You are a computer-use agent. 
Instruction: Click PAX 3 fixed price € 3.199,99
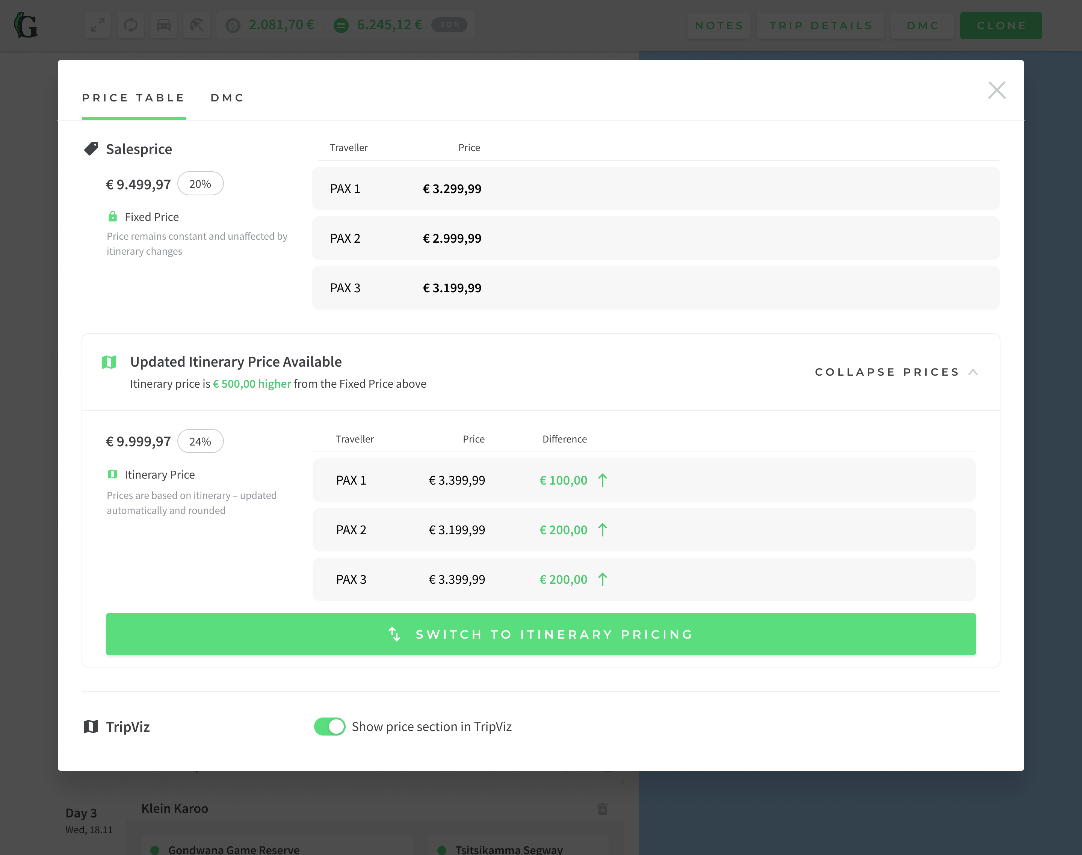452,288
